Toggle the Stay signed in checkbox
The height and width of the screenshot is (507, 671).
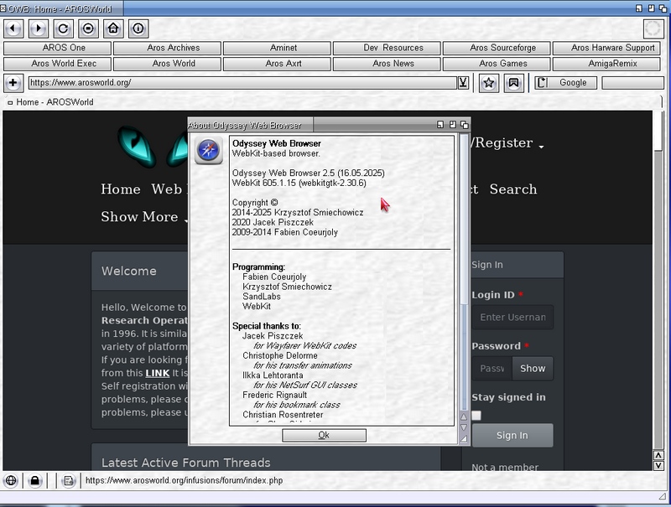(x=476, y=416)
